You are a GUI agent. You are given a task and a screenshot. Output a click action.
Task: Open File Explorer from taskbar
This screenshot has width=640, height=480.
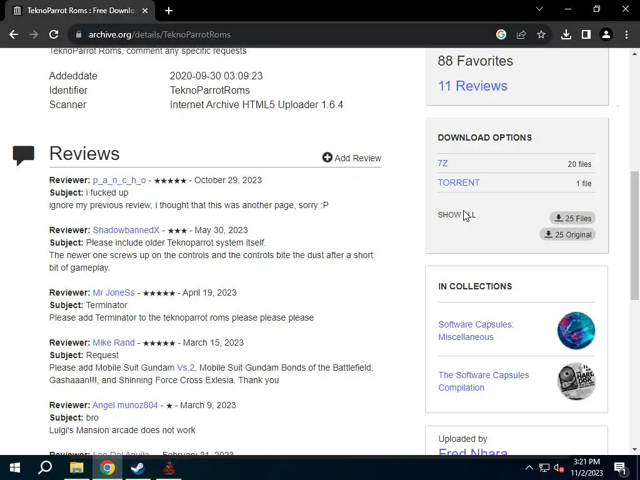click(76, 467)
